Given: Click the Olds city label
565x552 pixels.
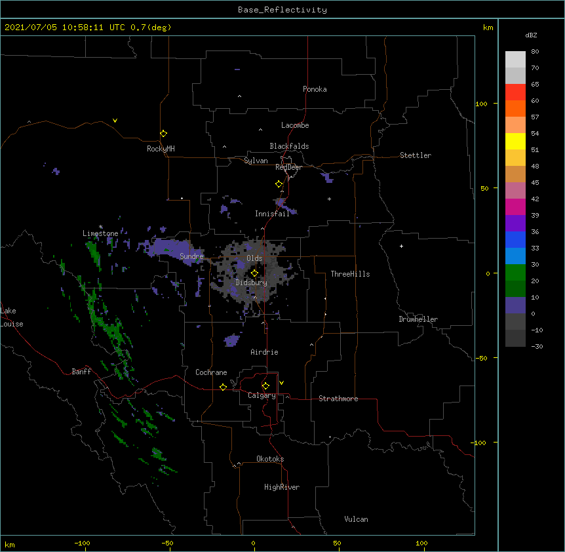Looking at the screenshot, I should coord(254,258).
